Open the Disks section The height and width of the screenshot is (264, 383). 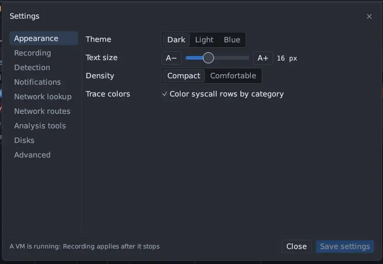pos(44,140)
